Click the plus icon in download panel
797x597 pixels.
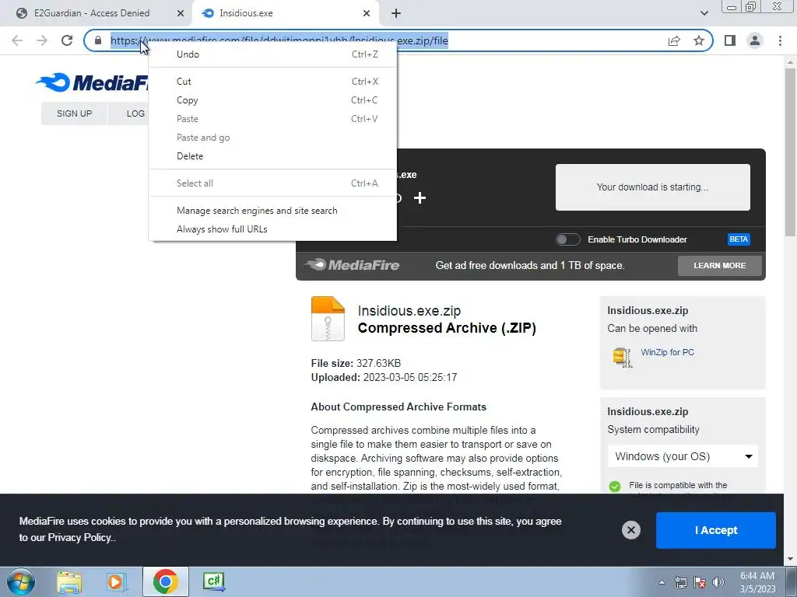[420, 198]
